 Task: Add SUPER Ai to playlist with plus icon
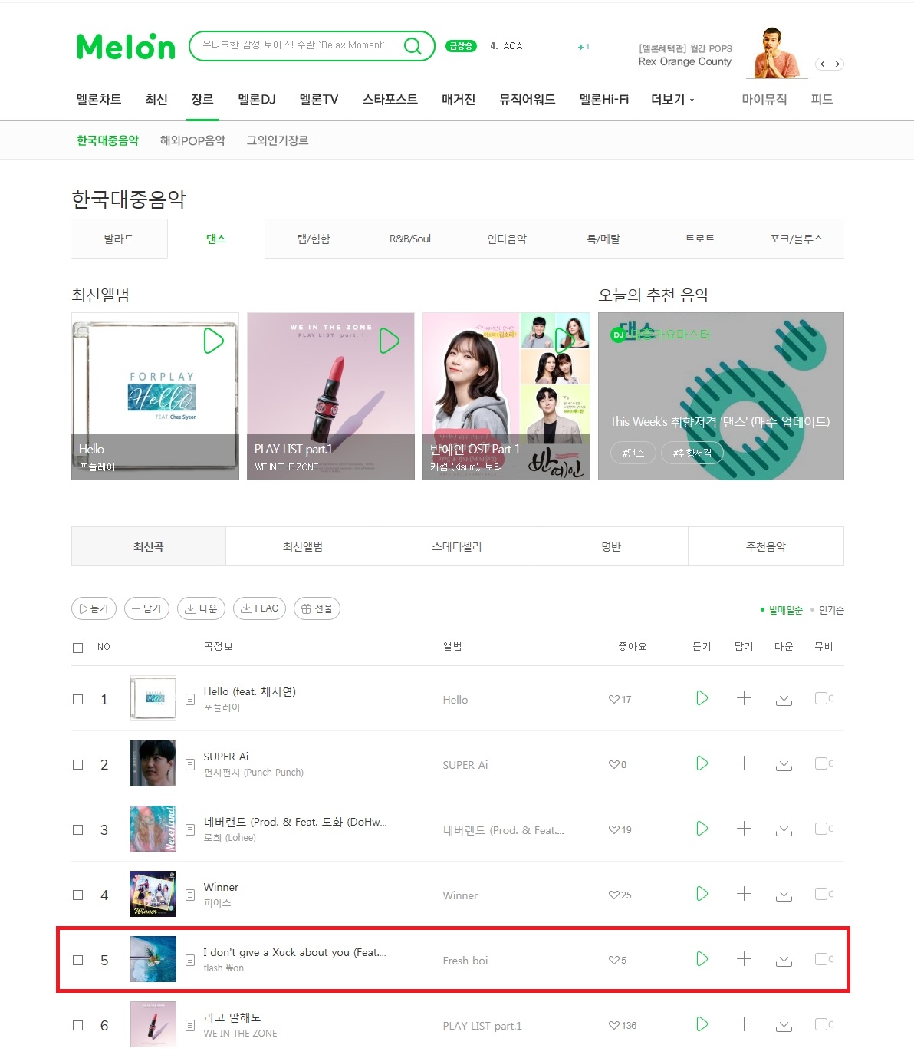(x=744, y=763)
